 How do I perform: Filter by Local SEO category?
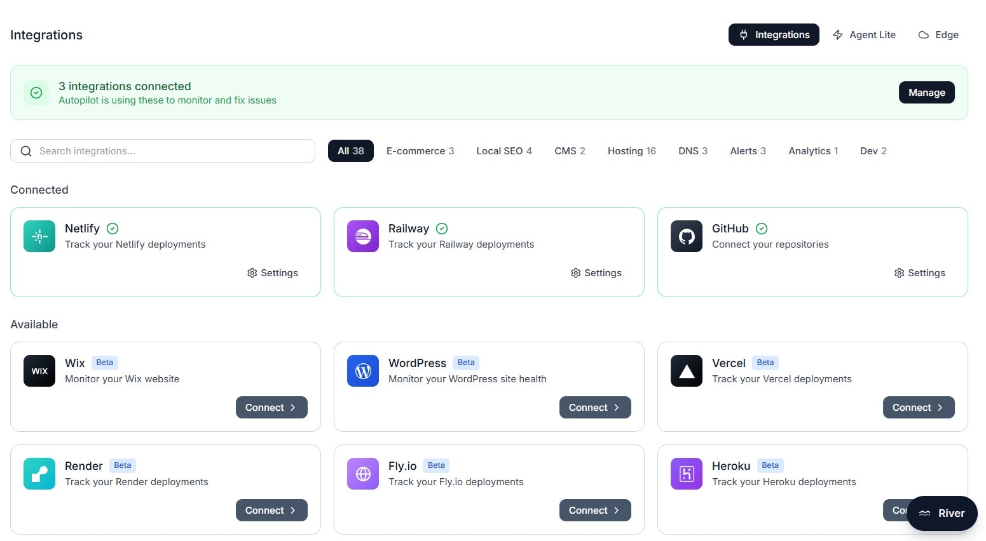click(504, 151)
